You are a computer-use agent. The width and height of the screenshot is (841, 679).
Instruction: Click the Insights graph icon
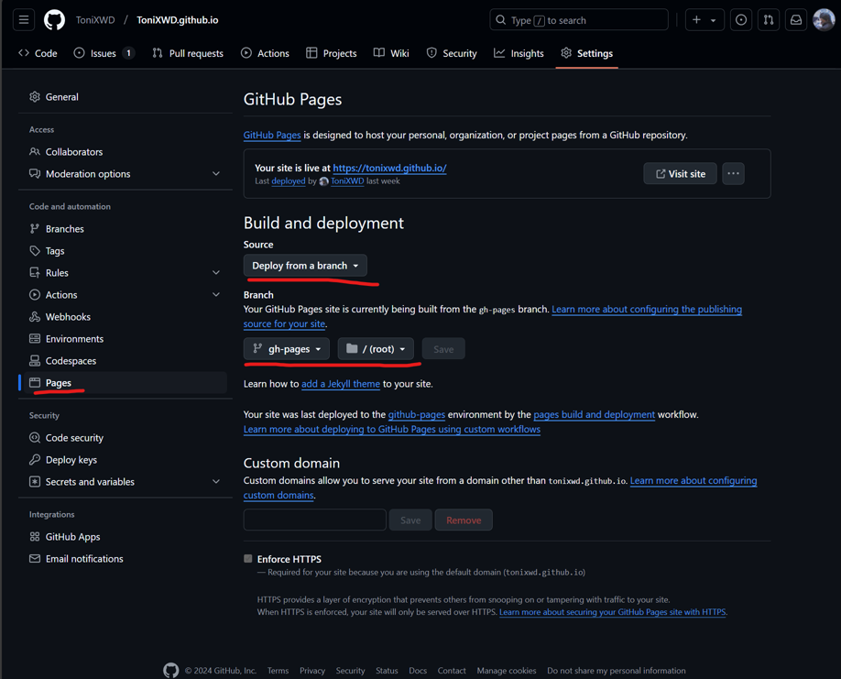499,52
